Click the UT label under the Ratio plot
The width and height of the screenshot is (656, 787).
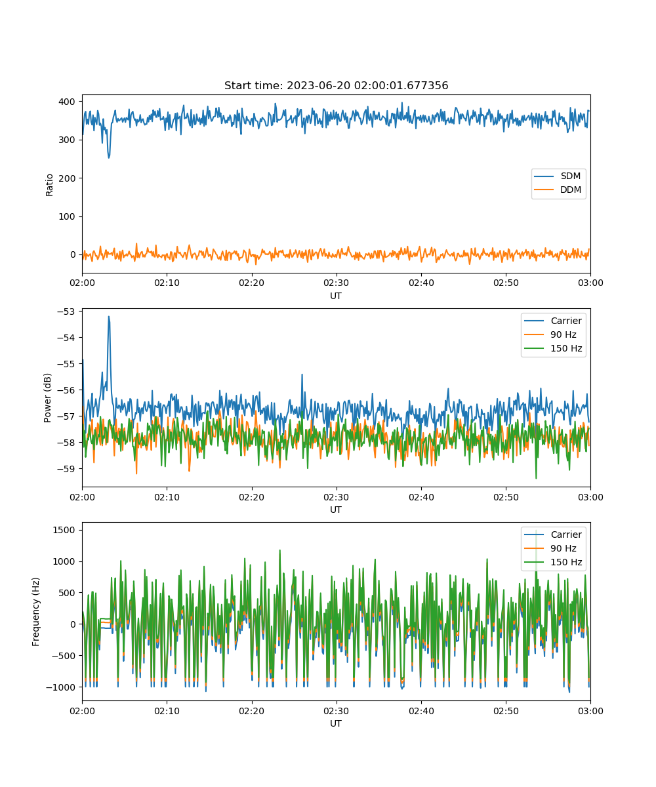[336, 296]
